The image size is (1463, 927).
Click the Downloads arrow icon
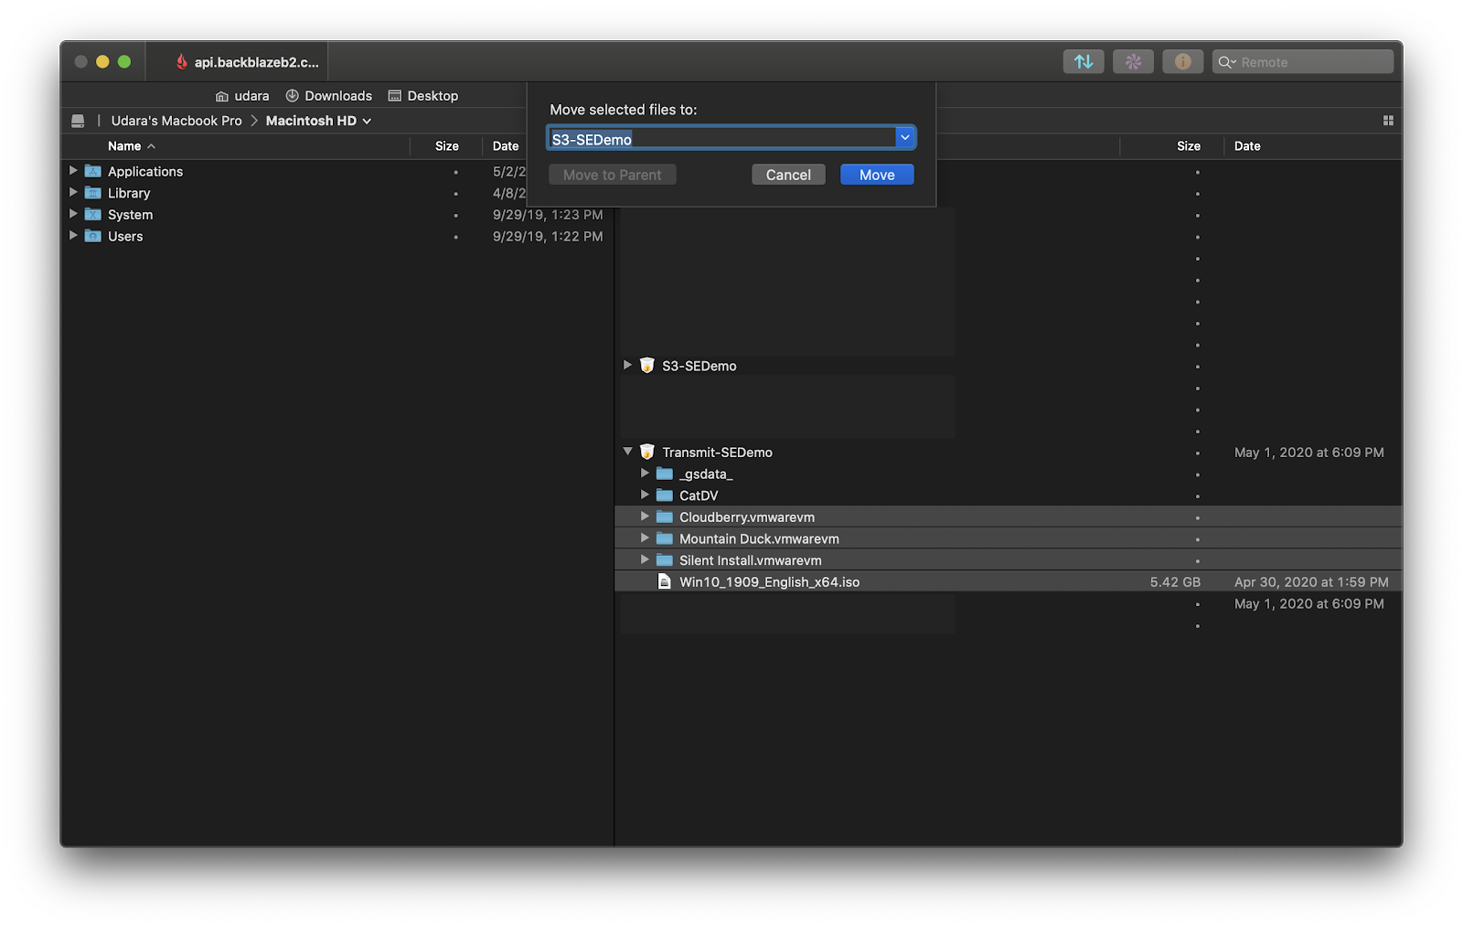293,95
